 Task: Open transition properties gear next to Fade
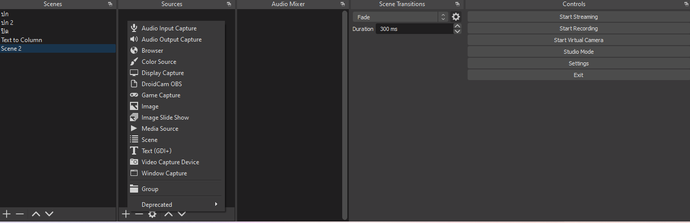click(x=456, y=17)
